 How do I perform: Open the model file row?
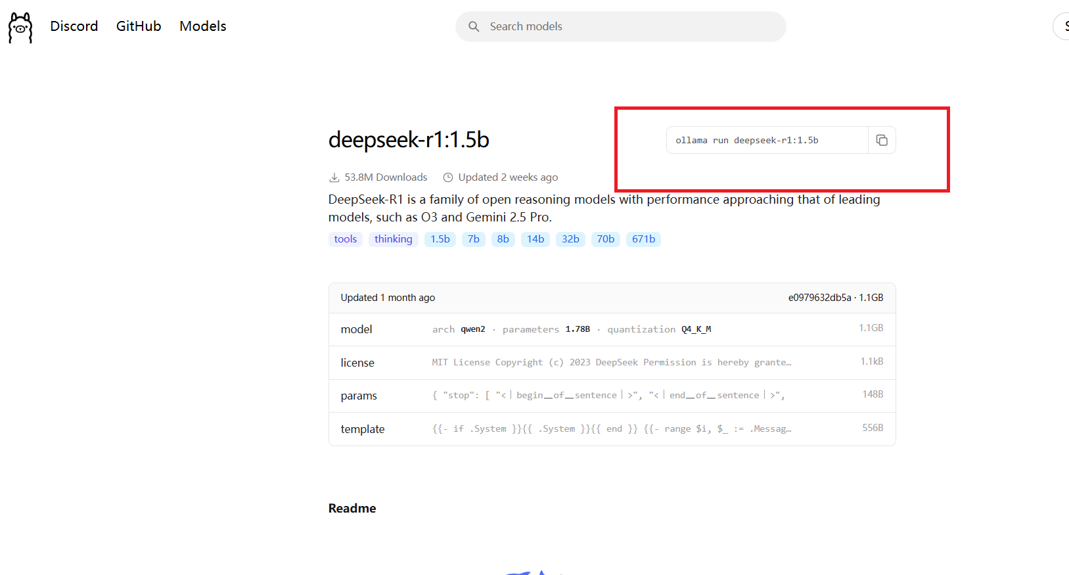click(612, 329)
